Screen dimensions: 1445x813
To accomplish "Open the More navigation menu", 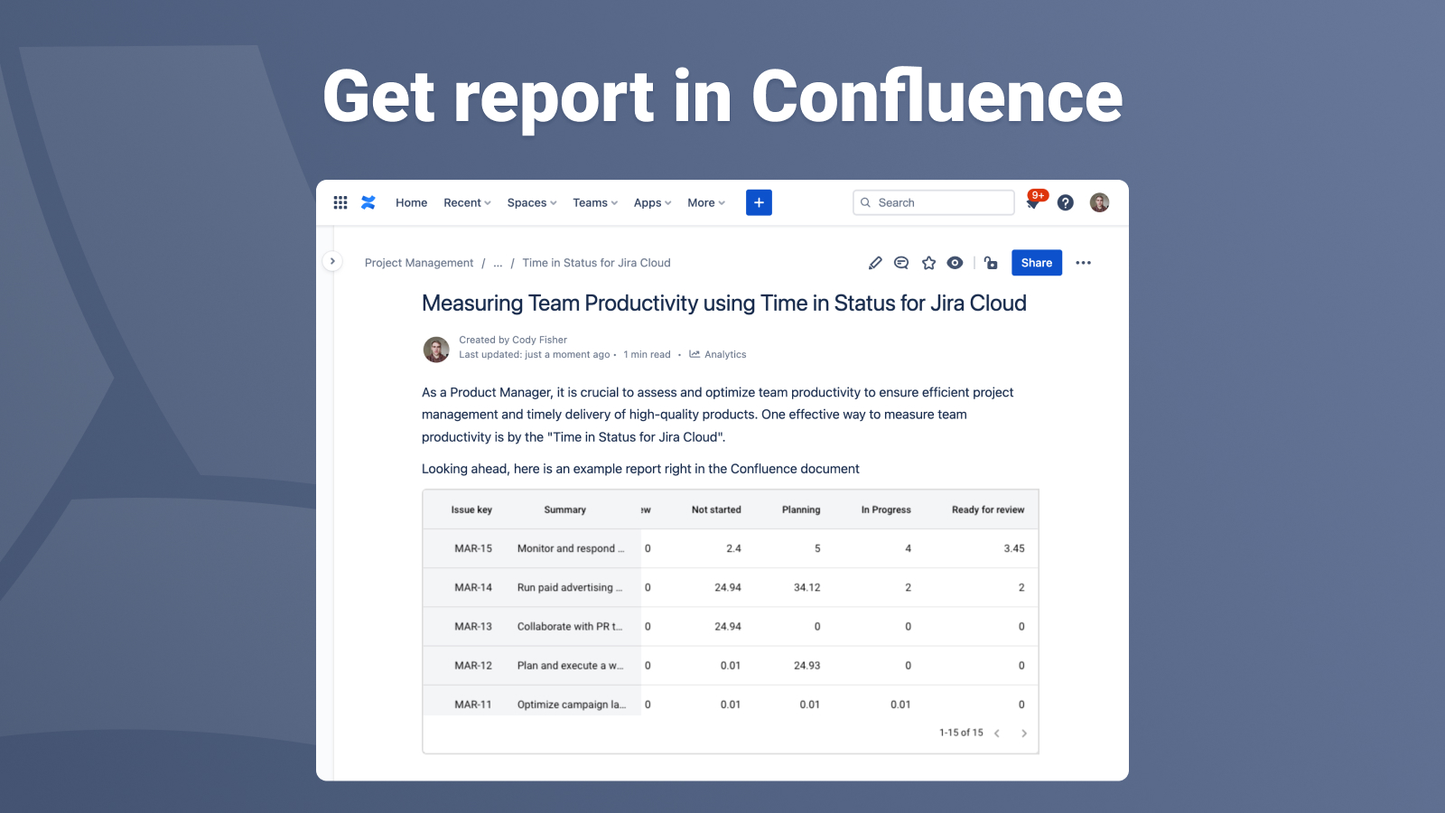I will pyautogui.click(x=704, y=202).
